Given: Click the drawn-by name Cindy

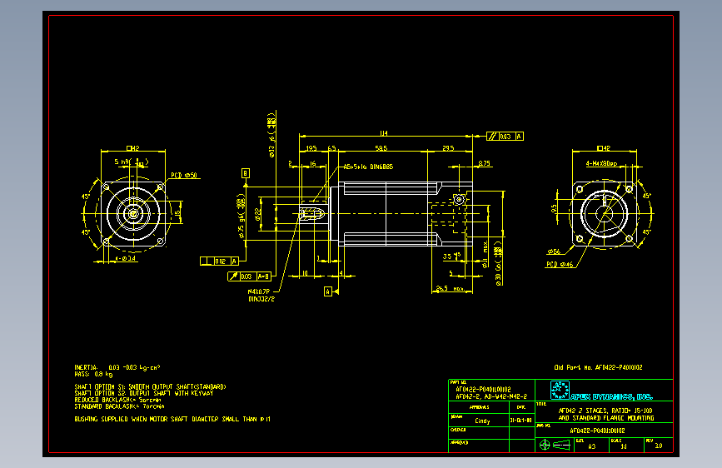Looking at the screenshot, I should pos(482,421).
